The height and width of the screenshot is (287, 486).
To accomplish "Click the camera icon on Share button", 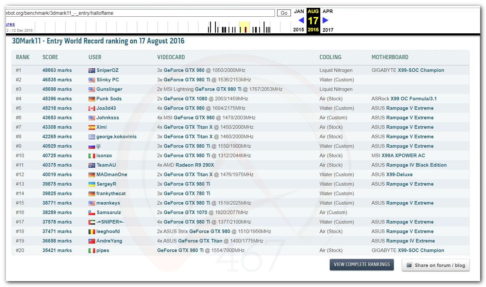I will [x=409, y=265].
